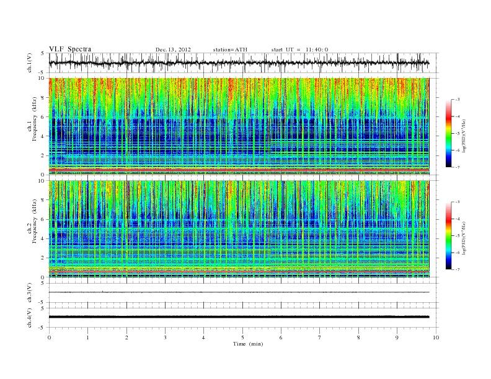Click the ch.2 "Frequency (kHz)" axis label
Image resolution: width=491 pixels, height=379 pixels.
[35, 221]
